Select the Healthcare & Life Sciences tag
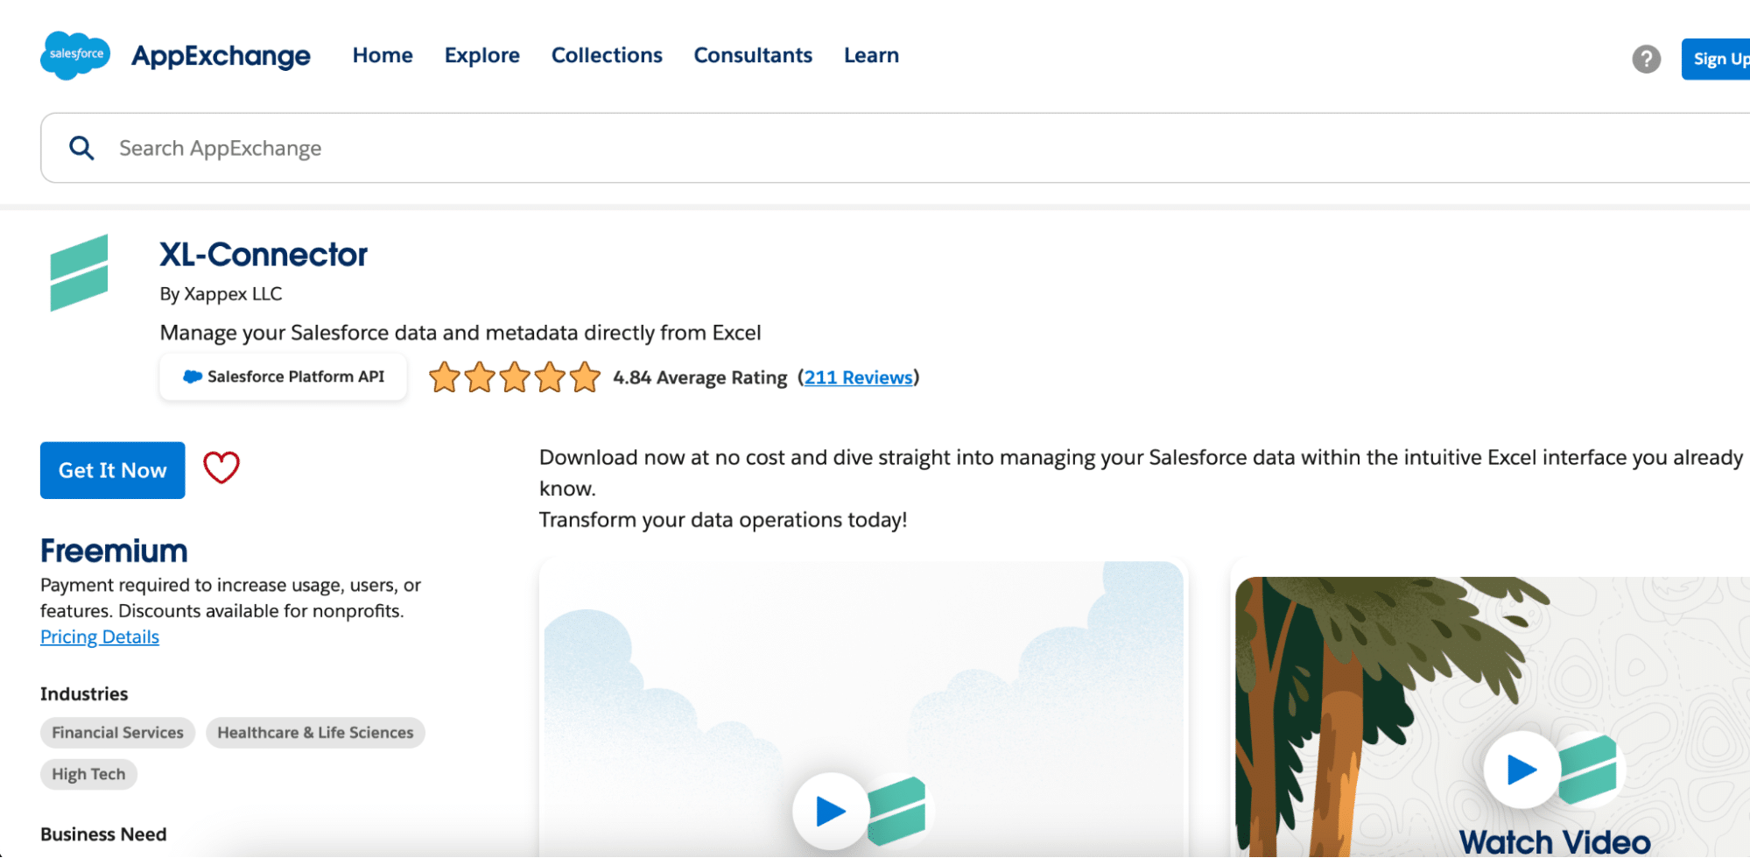Image resolution: width=1750 pixels, height=858 pixels. (315, 733)
